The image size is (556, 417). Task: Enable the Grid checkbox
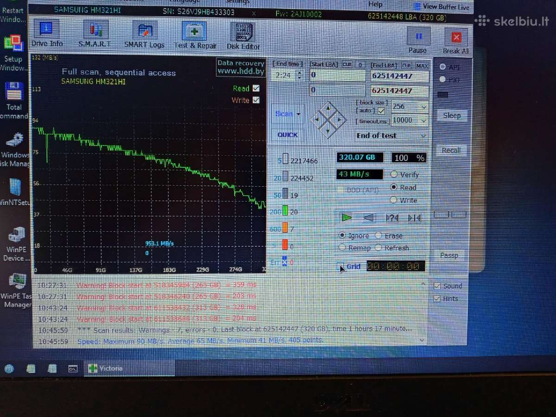click(341, 266)
